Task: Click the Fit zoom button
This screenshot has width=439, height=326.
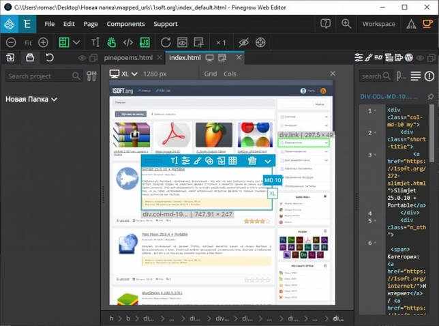Action: click(x=28, y=43)
